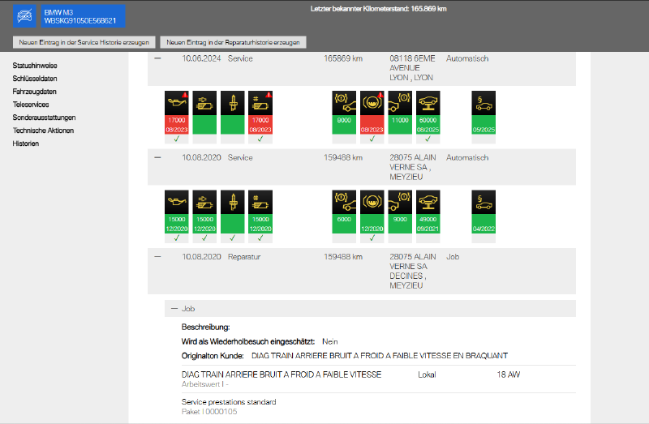The height and width of the screenshot is (424, 649).
Task: Click Originalton Kunde complaint text
Action: (x=380, y=356)
